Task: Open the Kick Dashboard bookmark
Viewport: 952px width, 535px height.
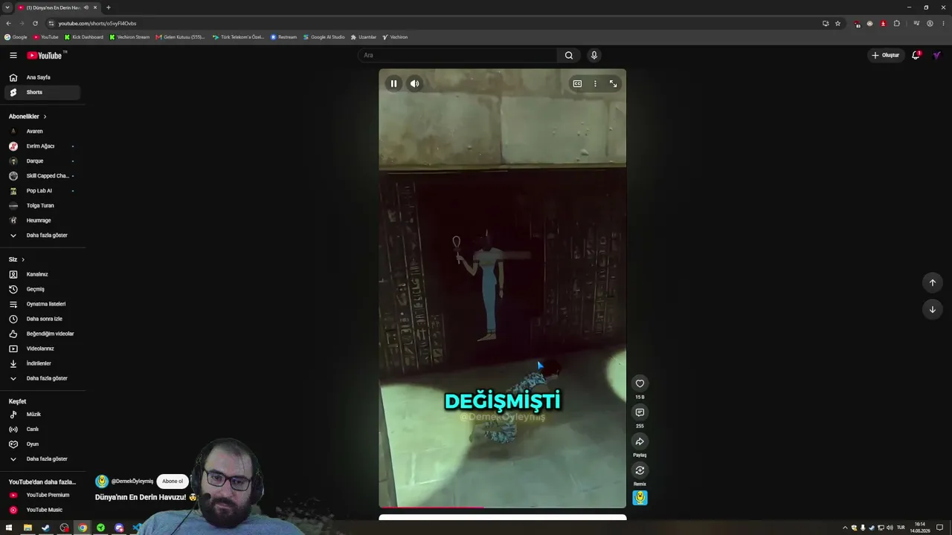Action: (83, 37)
